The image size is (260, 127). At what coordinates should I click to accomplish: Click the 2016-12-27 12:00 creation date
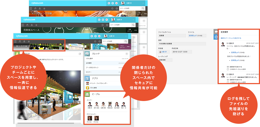(182, 52)
